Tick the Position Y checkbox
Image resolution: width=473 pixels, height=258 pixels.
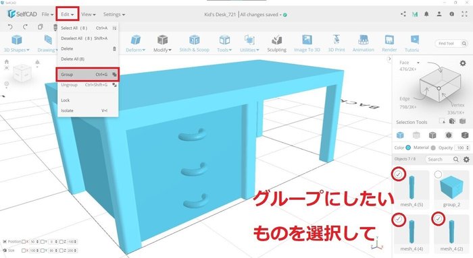pyautogui.click(x=42, y=241)
